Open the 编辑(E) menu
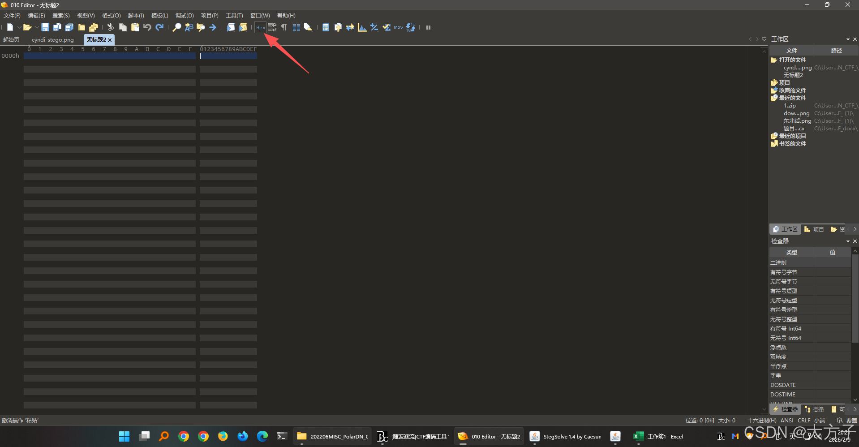Viewport: 859px width, 447px height. [36, 16]
